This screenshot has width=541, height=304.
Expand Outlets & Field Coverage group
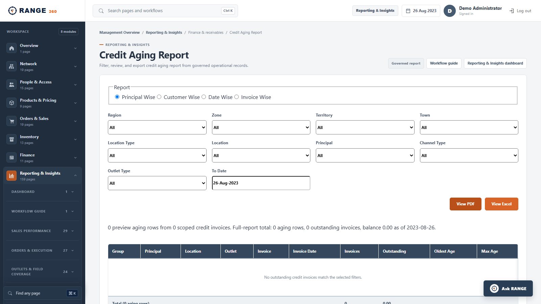43,272
